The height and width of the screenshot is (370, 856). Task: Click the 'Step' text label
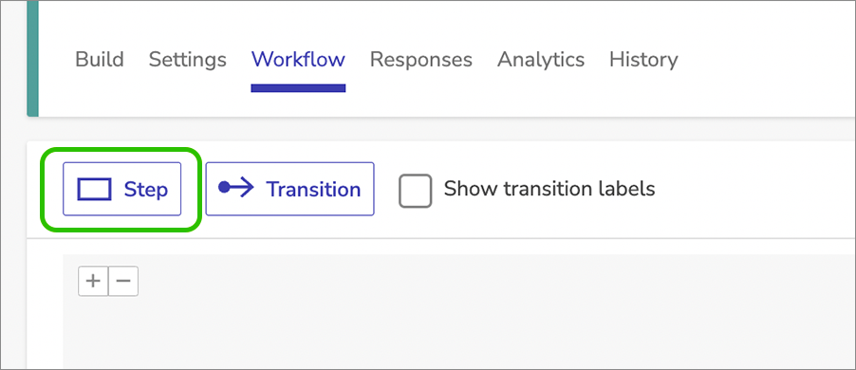tap(146, 190)
